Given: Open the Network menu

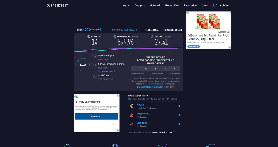Looking at the screenshot, I should click(155, 6).
